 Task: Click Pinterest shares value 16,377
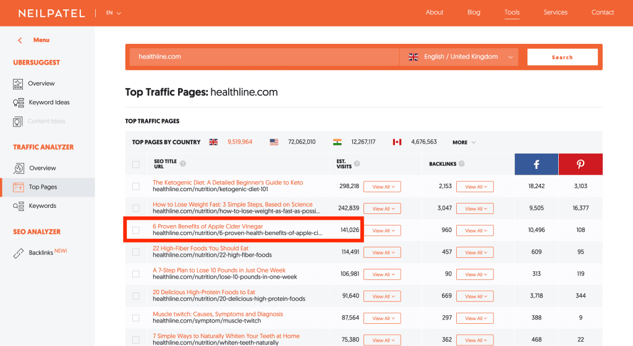pyautogui.click(x=580, y=208)
